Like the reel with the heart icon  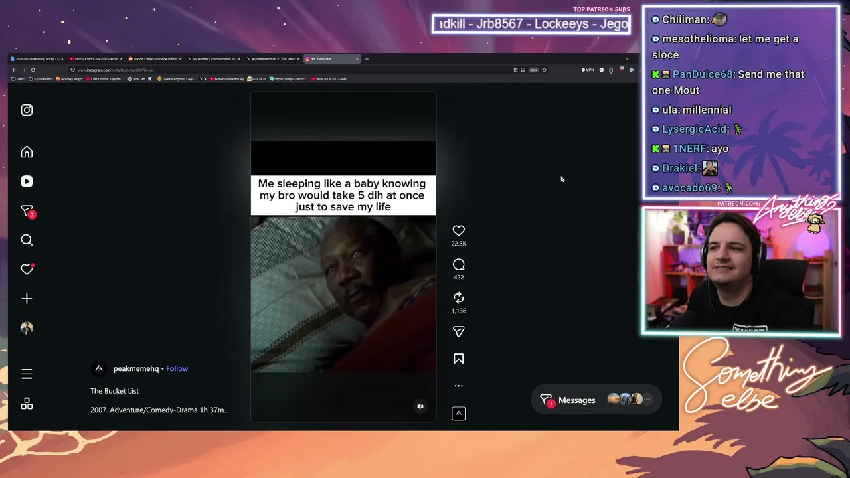[458, 230]
